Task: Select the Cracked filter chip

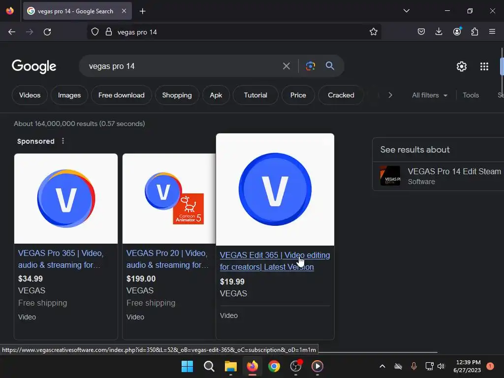Action: click(x=341, y=95)
